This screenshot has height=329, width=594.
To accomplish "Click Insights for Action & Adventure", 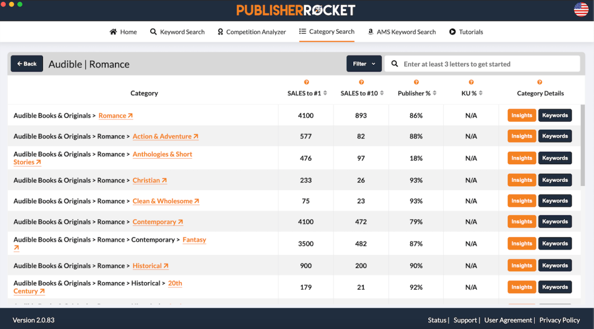I will coord(521,136).
